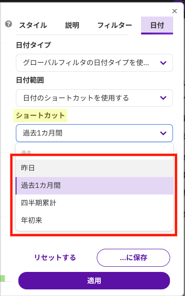The image size is (185, 296).
Task: Open the フィルター tab
Action: (x=115, y=25)
